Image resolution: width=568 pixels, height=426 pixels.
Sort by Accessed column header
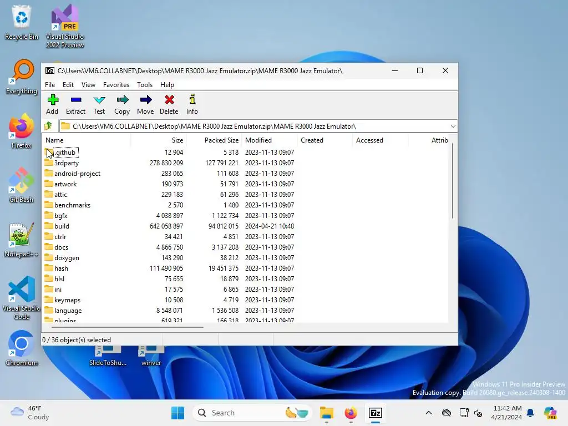click(381, 140)
